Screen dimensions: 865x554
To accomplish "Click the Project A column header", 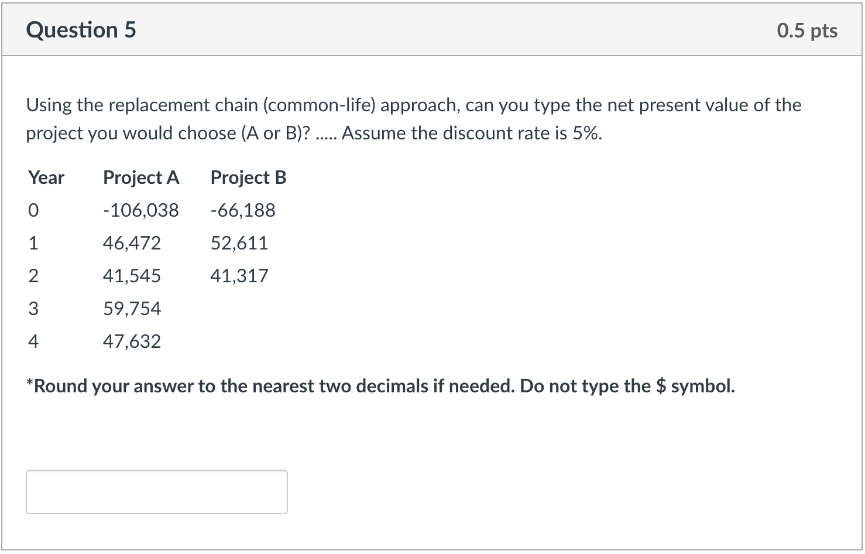I will click(x=140, y=177).
